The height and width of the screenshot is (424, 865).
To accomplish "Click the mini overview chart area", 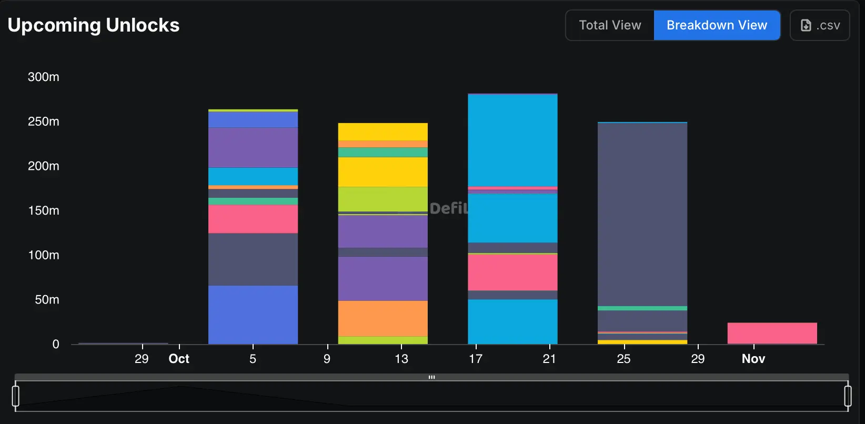I will [431, 396].
